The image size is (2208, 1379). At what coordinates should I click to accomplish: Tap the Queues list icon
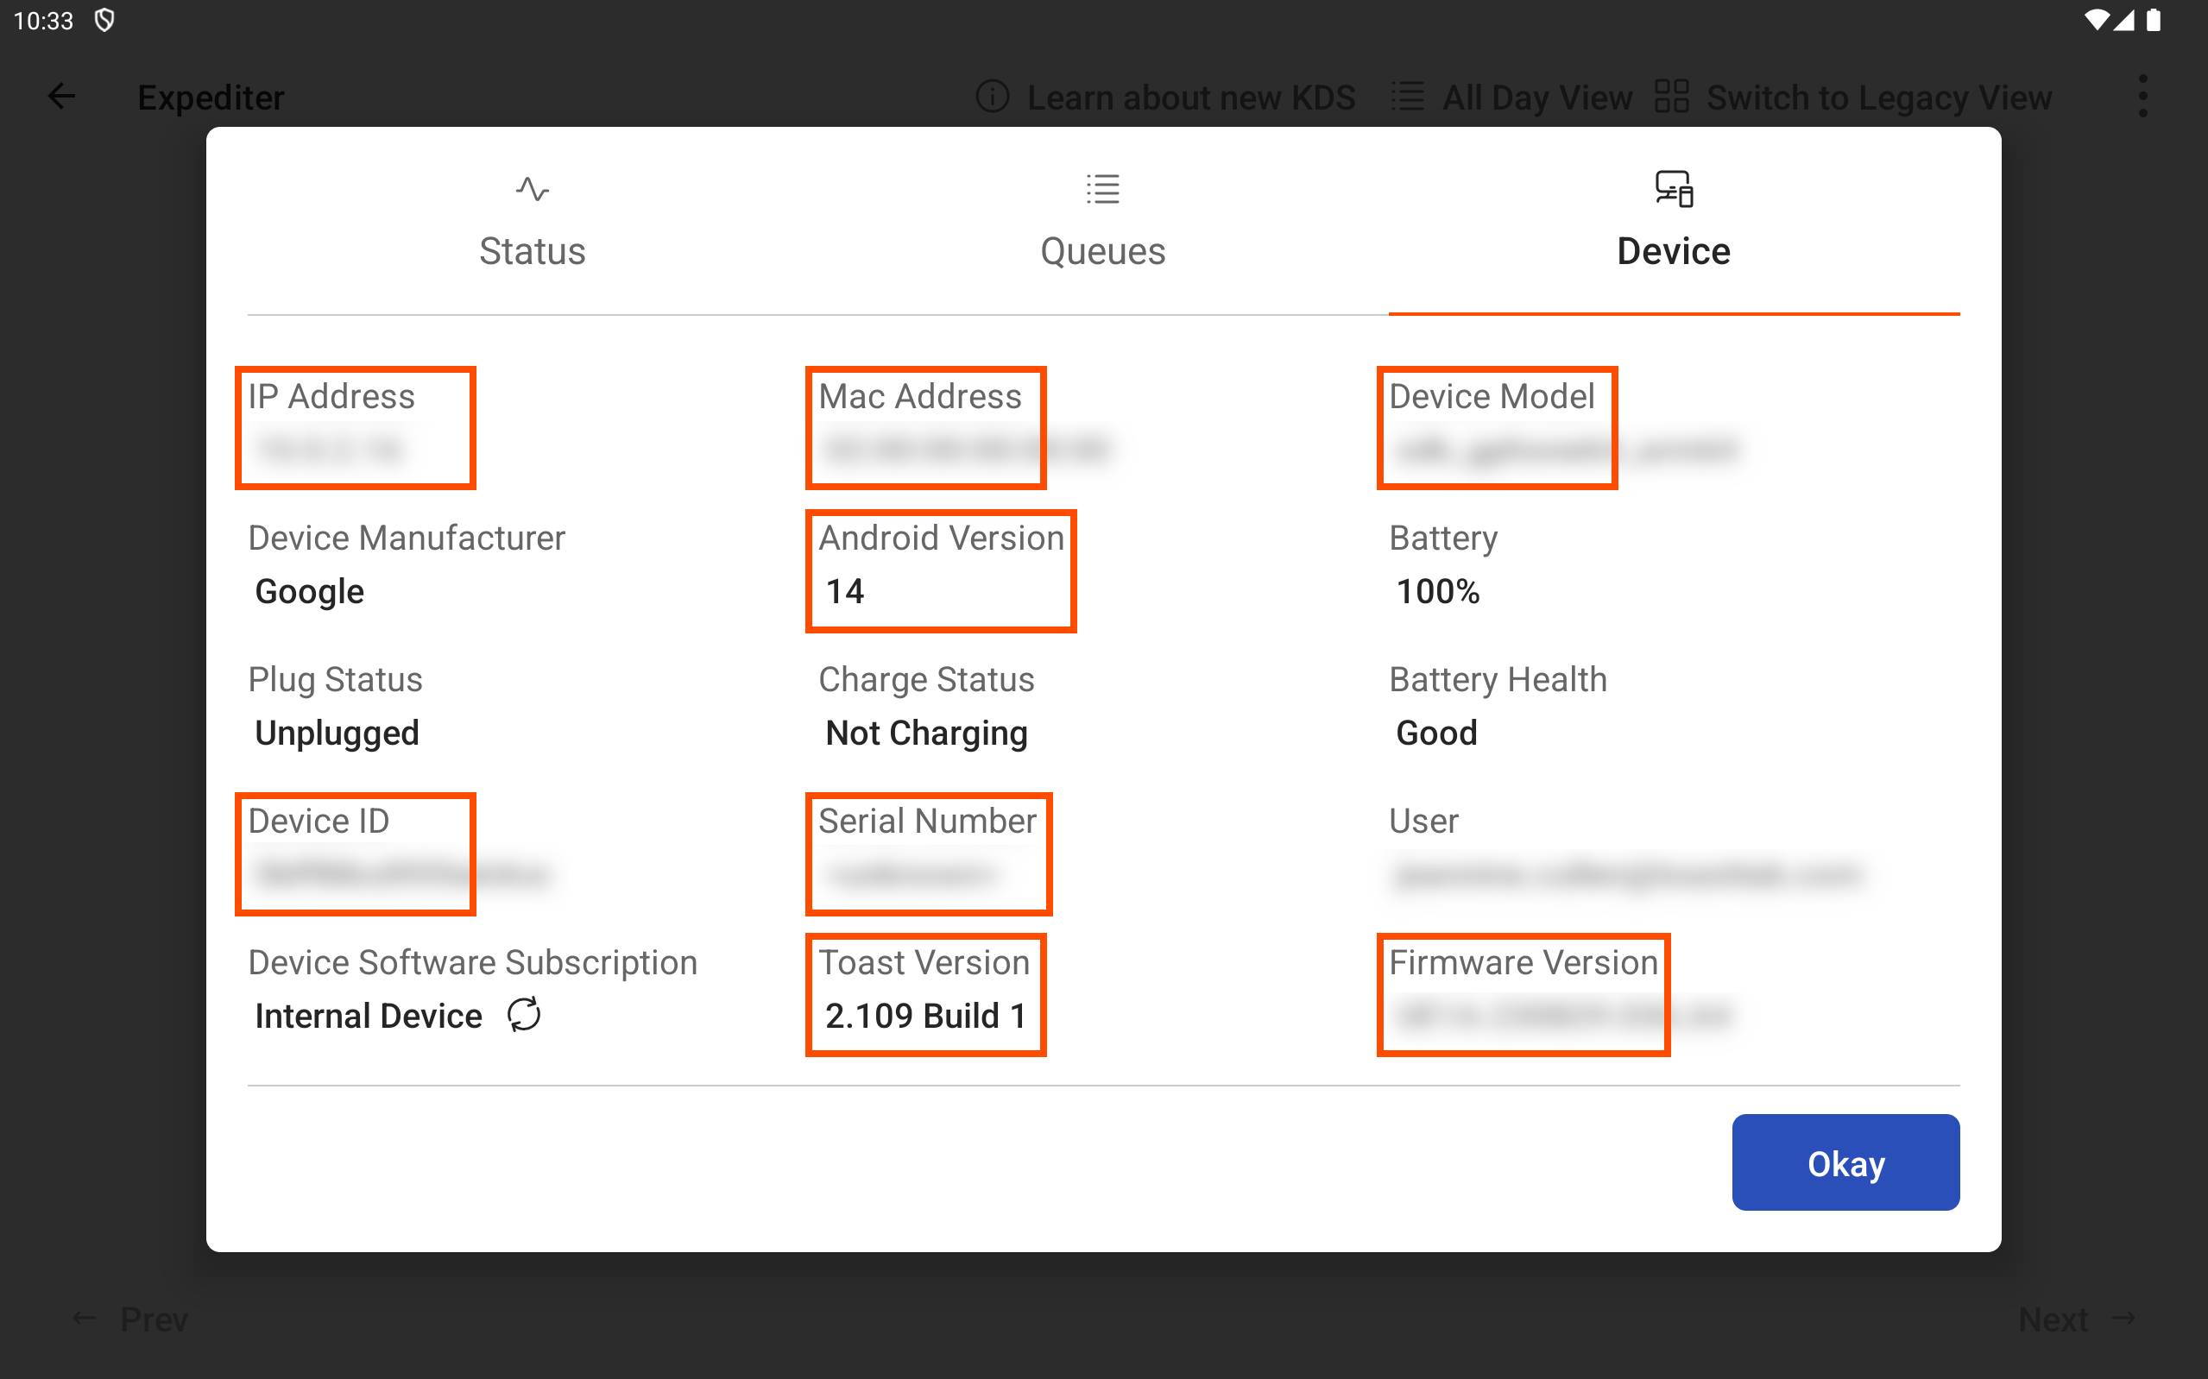point(1102,189)
